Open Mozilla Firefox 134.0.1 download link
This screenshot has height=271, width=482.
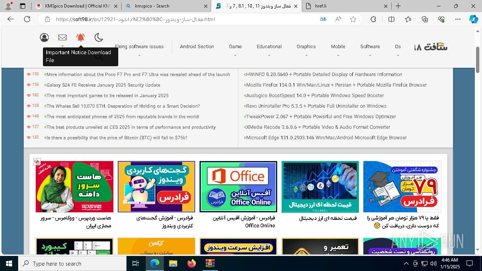pyautogui.click(x=336, y=85)
